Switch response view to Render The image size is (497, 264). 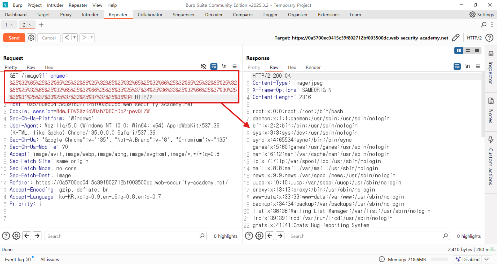pyautogui.click(x=313, y=67)
